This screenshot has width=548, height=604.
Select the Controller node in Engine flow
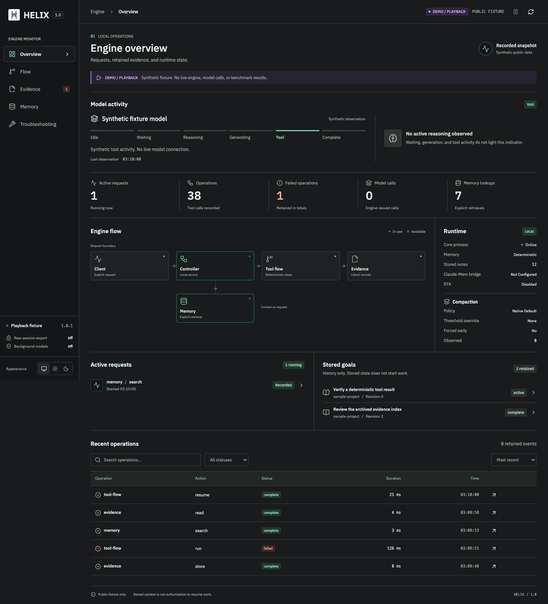coord(215,266)
